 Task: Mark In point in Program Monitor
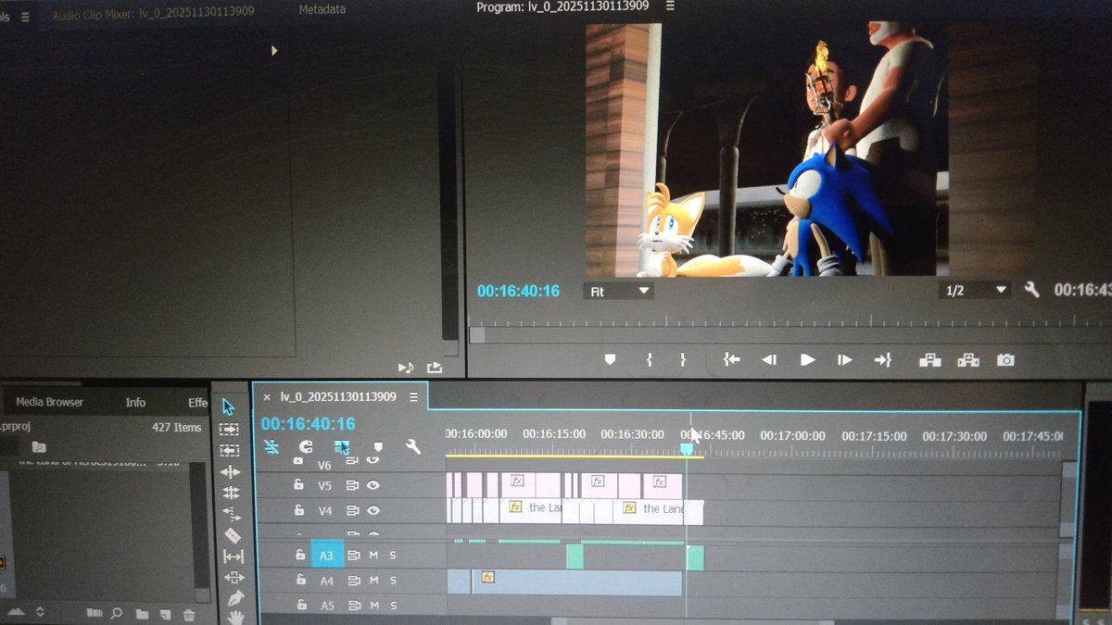(649, 359)
